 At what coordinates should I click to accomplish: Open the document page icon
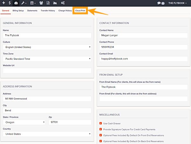point(48,3)
